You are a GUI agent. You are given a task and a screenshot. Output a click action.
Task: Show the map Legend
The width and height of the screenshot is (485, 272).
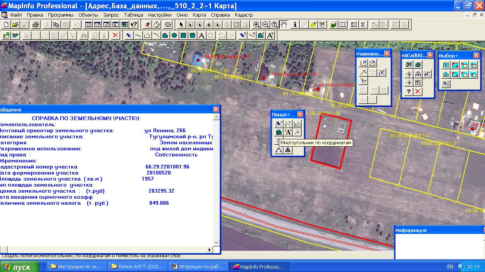[x=354, y=25]
